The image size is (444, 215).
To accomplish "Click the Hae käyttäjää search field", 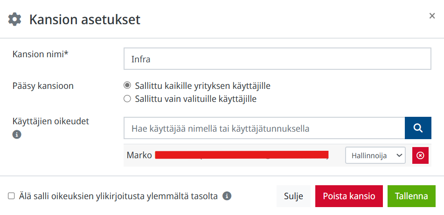I will [x=264, y=128].
